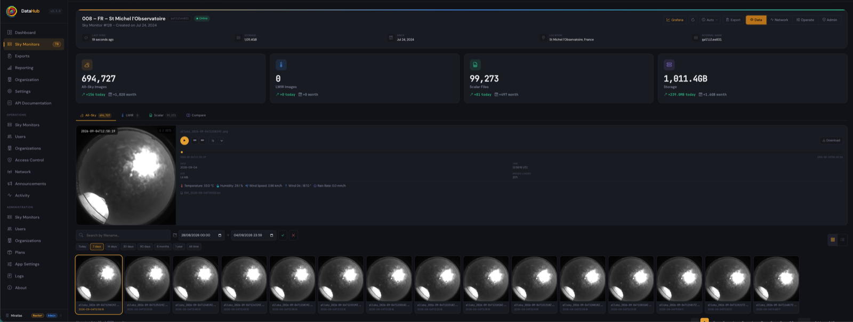Open Dashboard from the sidebar
This screenshot has height=322, width=853.
coord(34,33)
